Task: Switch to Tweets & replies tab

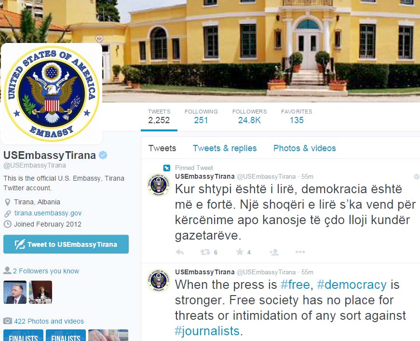Action: pyautogui.click(x=224, y=148)
